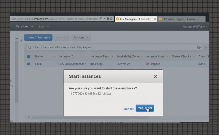This screenshot has height=135, width=219.
Task: Click the instance ID text in the dialog
Action: (91, 94)
